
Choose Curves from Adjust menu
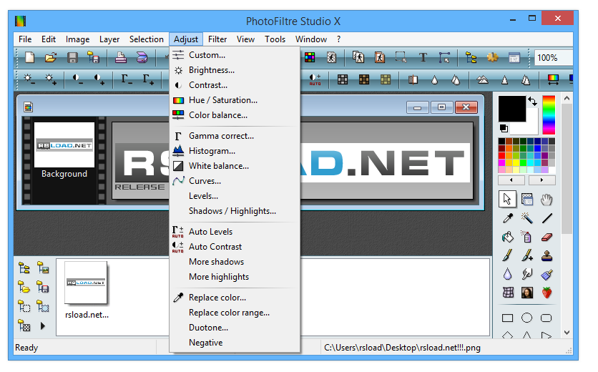(x=235, y=181)
